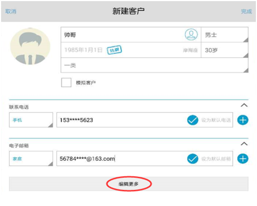Add another email with plus icon

tap(243, 159)
